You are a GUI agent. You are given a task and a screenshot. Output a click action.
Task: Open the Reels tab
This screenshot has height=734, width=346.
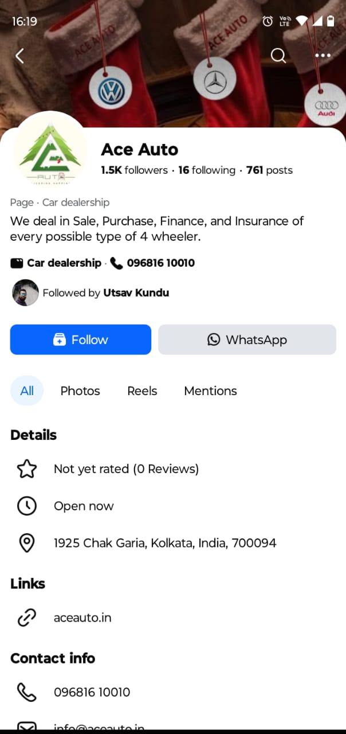click(141, 391)
